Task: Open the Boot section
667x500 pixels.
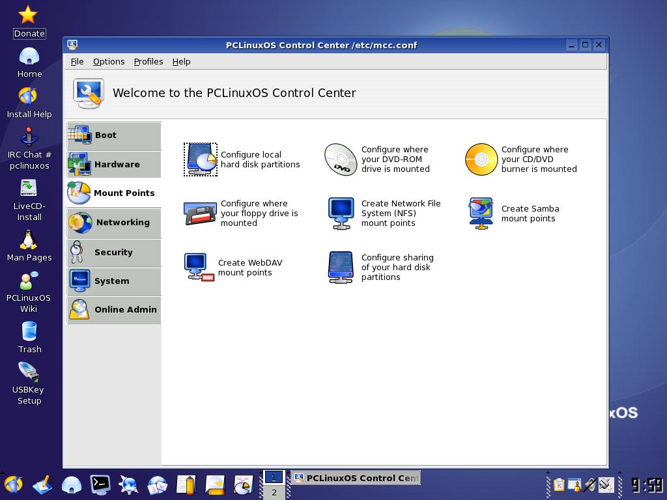Action: click(x=114, y=135)
